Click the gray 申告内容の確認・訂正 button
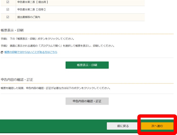The image size is (177, 135). pos(87,101)
